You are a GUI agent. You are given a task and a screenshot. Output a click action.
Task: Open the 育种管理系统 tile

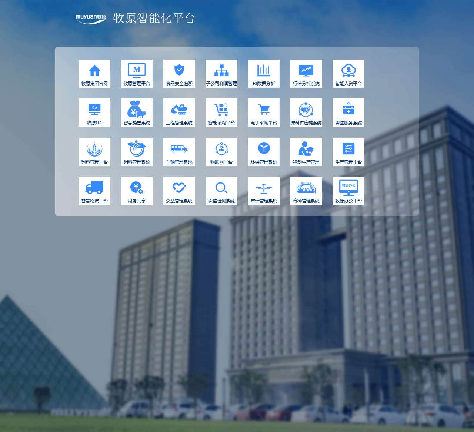click(x=306, y=191)
